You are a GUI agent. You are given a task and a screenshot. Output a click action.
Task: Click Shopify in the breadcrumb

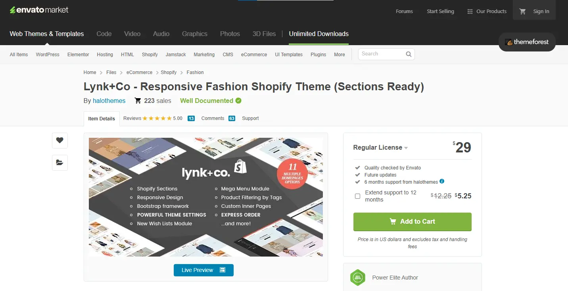(x=169, y=72)
